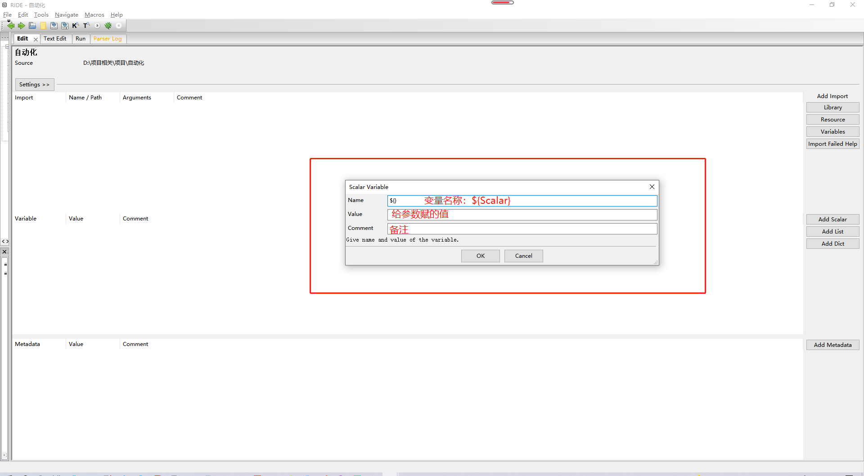Cancel the Scalar Variable dialog
This screenshot has height=476, width=864.
pos(523,256)
